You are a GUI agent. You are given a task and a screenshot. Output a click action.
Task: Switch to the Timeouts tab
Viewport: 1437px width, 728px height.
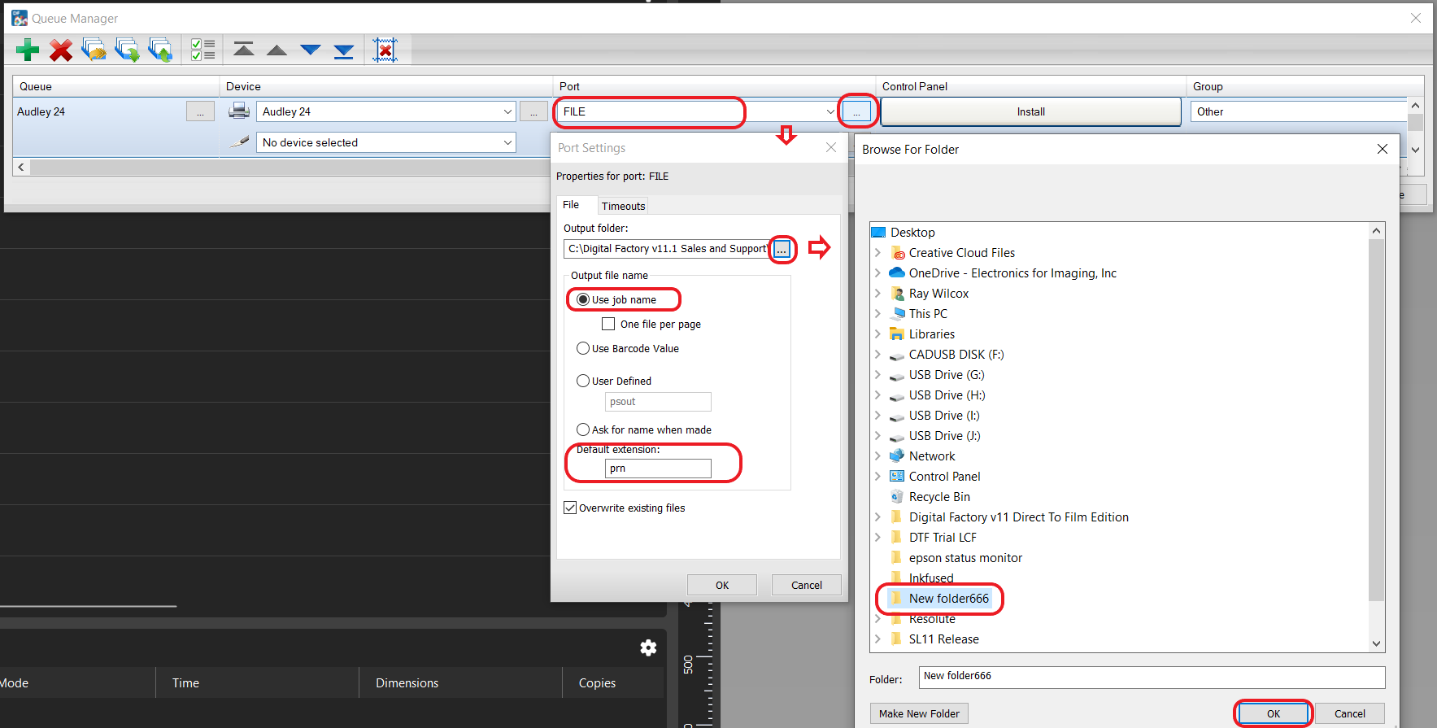(x=623, y=206)
